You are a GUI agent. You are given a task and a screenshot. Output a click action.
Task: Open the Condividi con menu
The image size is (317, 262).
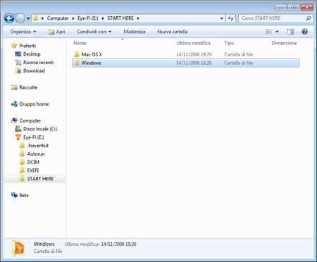click(x=94, y=32)
